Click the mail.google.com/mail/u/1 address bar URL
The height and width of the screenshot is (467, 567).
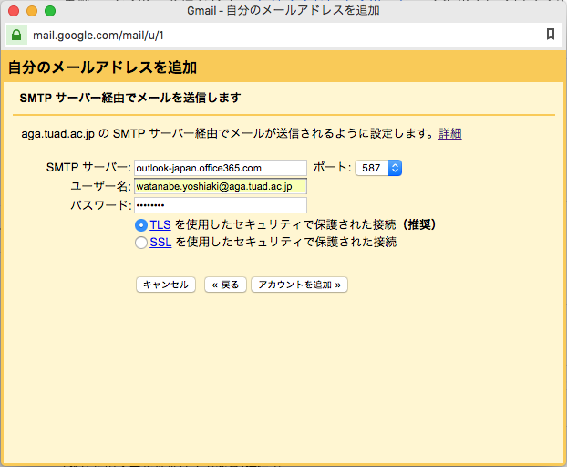point(98,36)
